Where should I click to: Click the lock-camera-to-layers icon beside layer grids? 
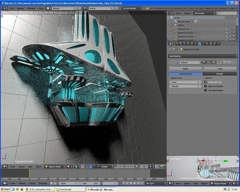pyautogui.click(x=137, y=166)
